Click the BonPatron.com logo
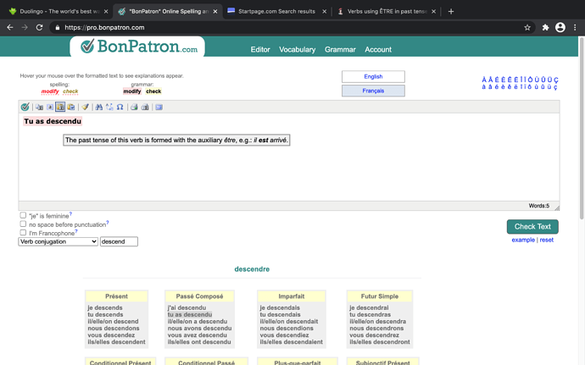Viewport: 585px width, 365px height. [139, 47]
